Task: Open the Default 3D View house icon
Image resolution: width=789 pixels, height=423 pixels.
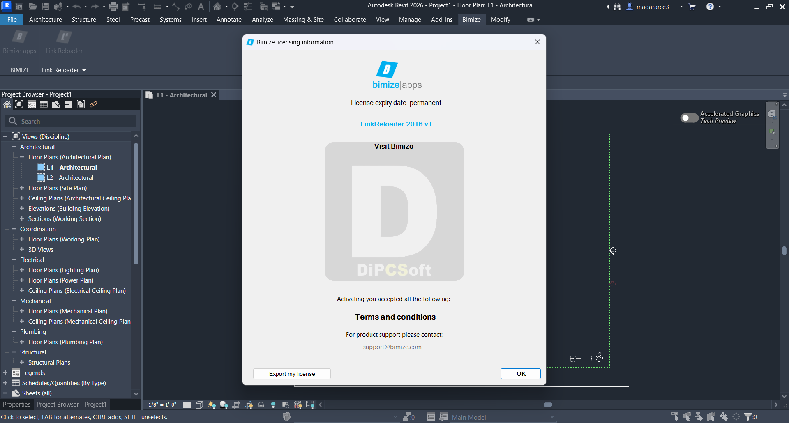Action: point(217,7)
